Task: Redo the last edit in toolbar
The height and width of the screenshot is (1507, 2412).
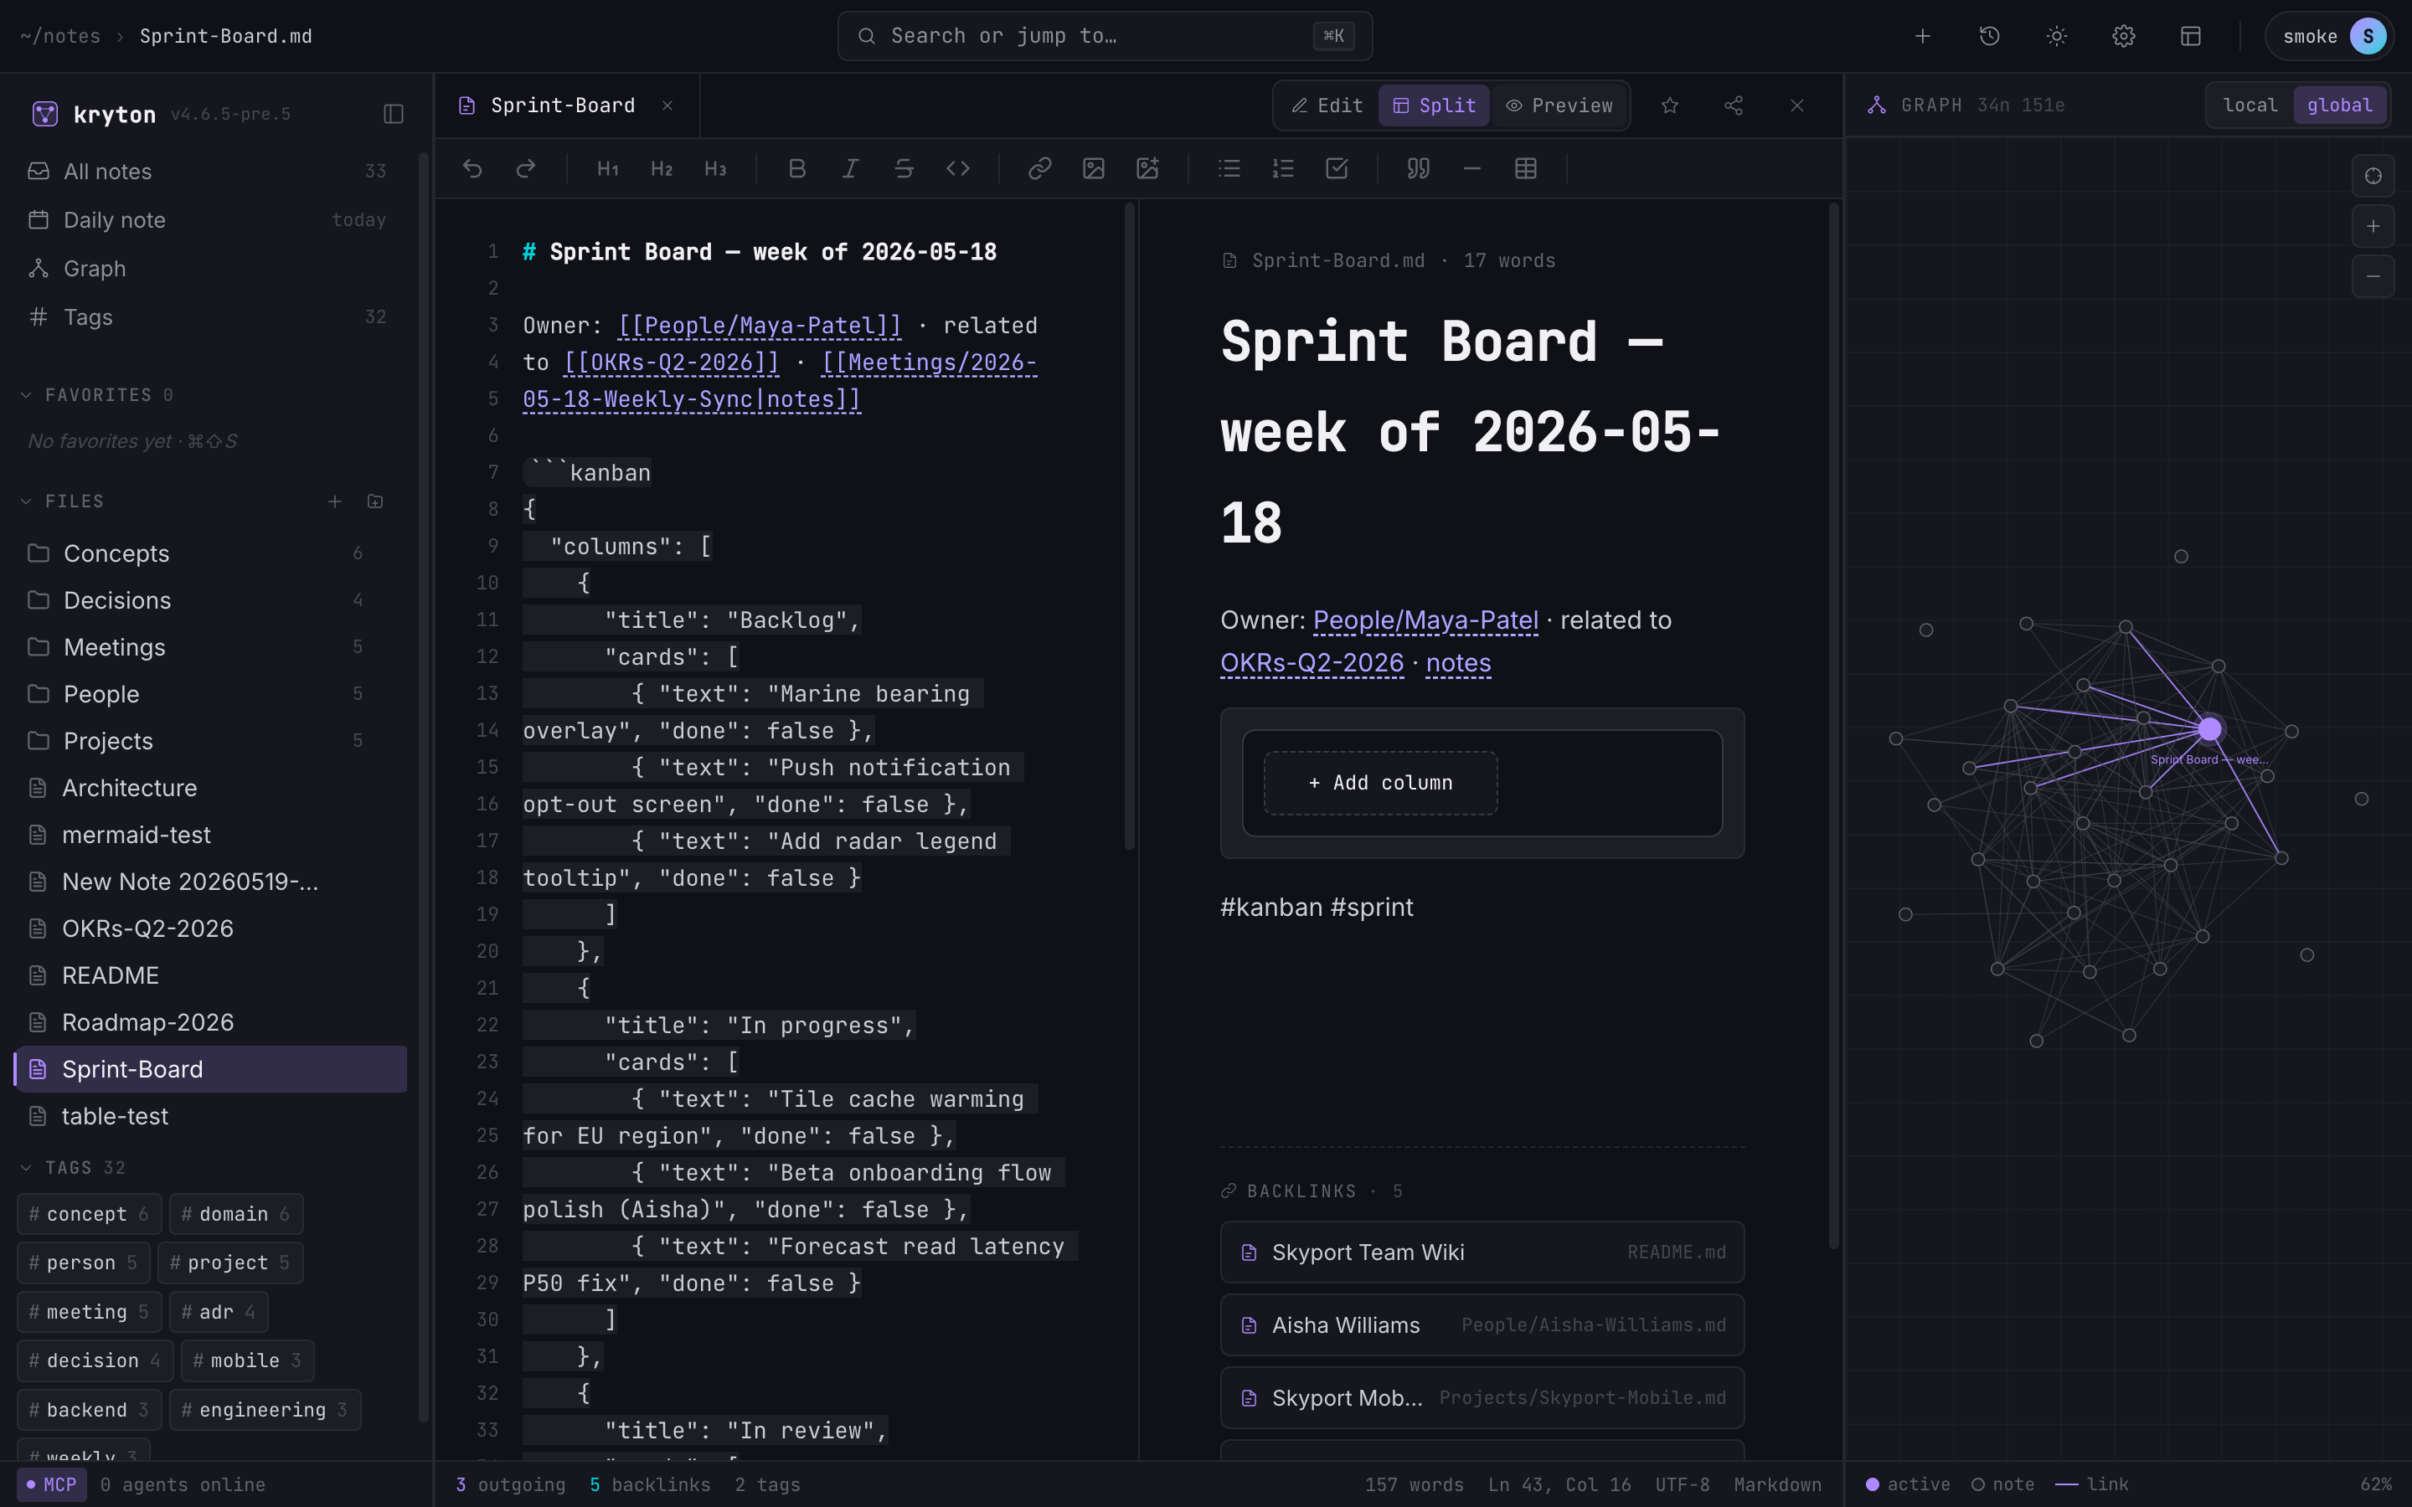Action: click(526, 168)
